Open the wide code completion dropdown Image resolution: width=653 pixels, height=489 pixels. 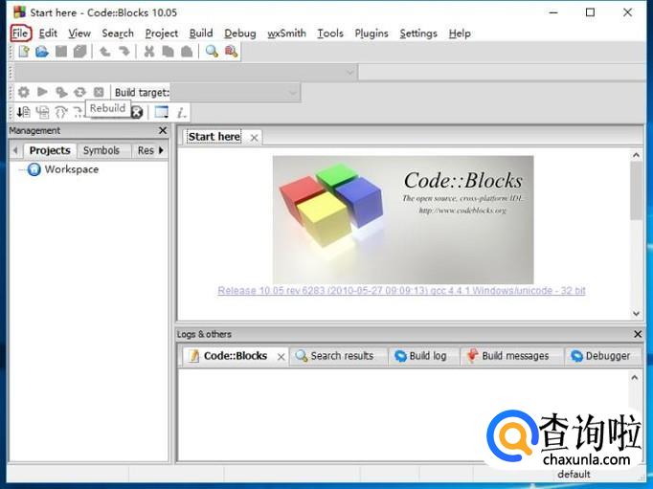click(x=186, y=73)
